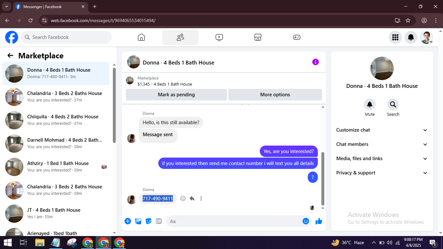Show hidden system tray icons
The image size is (443, 249).
(x=374, y=243)
